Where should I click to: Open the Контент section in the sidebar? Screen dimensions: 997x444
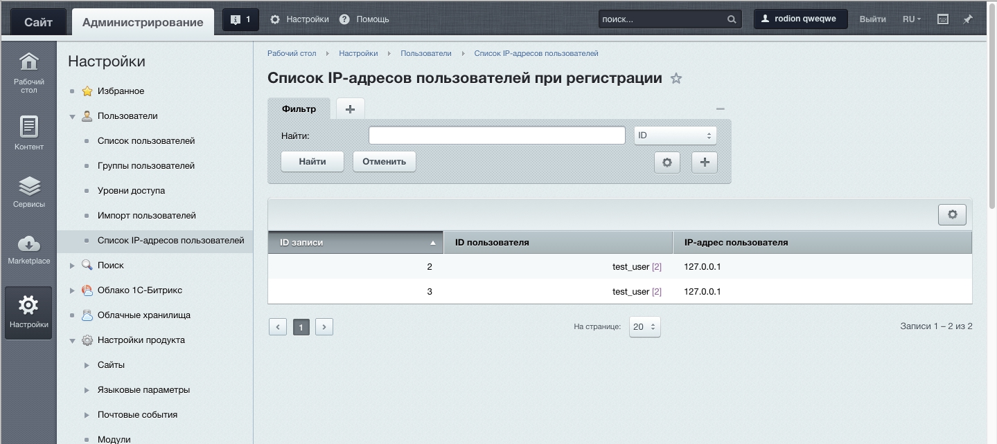click(x=28, y=133)
